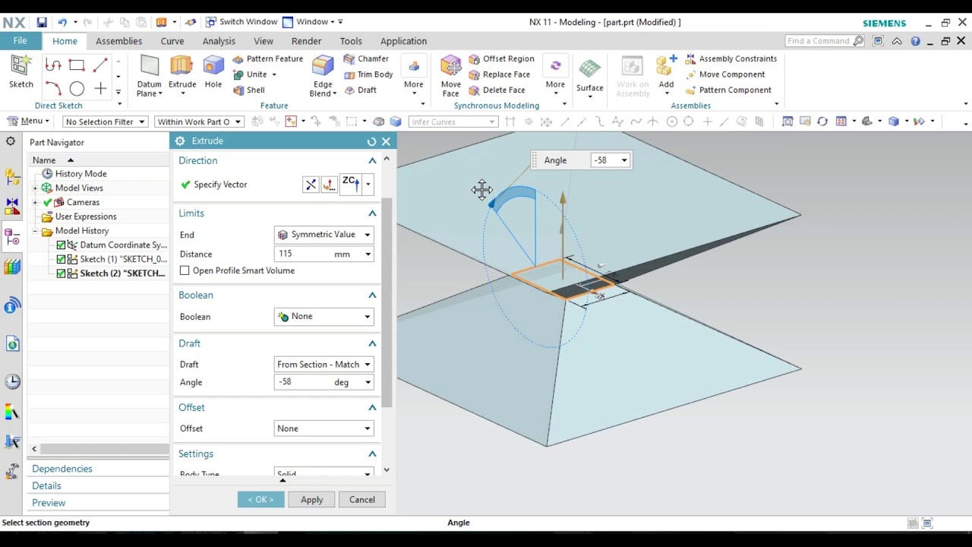This screenshot has height=547, width=972.
Task: Open the File menu
Action: [20, 41]
